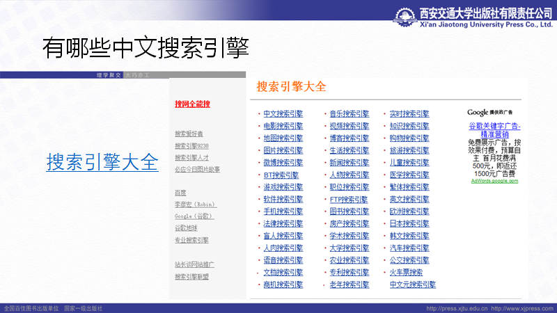Open 搜索引擎9238 sidebar link
The image size is (557, 313).
click(x=191, y=146)
